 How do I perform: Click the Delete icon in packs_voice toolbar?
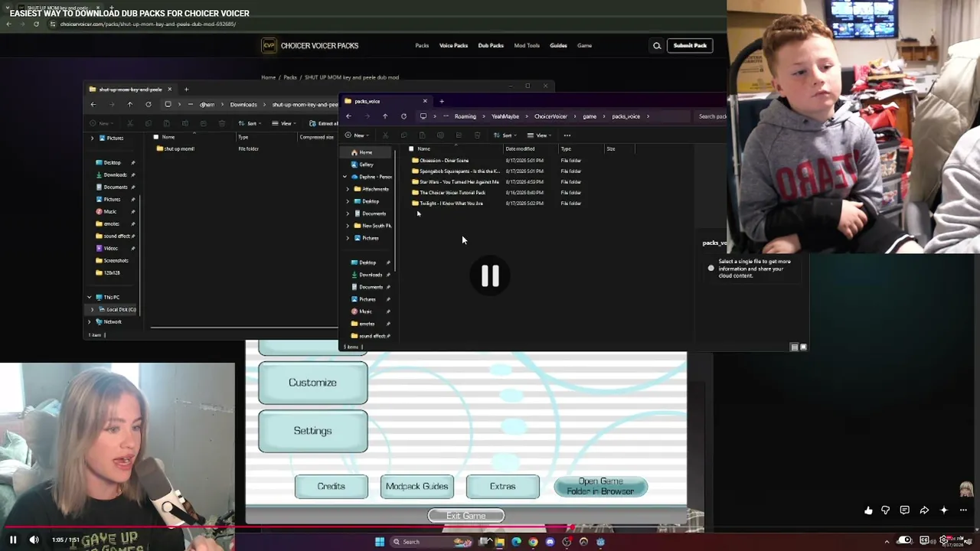tap(477, 135)
